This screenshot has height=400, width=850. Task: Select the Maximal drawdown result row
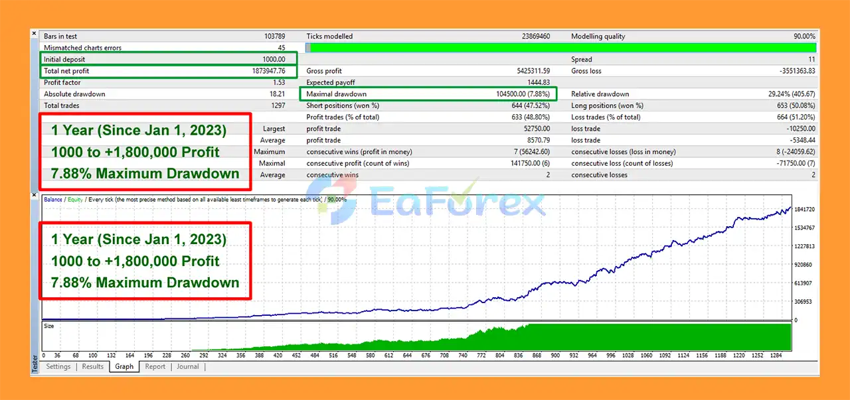pyautogui.click(x=428, y=94)
